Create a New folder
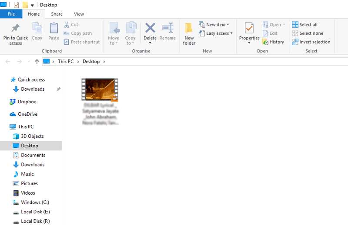Viewport: 348px width, 225px height. 189,34
